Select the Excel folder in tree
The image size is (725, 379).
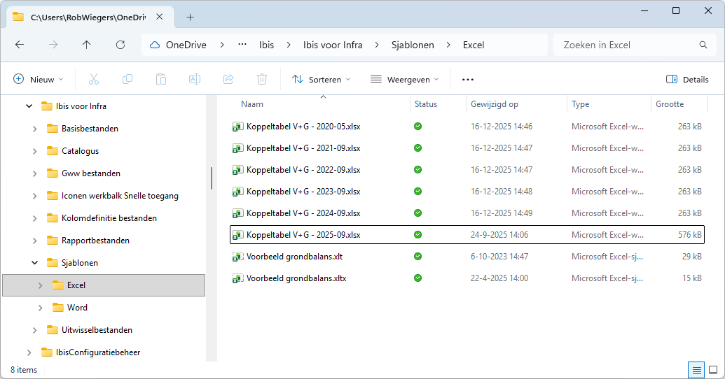point(104,285)
